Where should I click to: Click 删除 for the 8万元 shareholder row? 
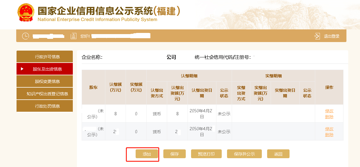click(x=329, y=117)
